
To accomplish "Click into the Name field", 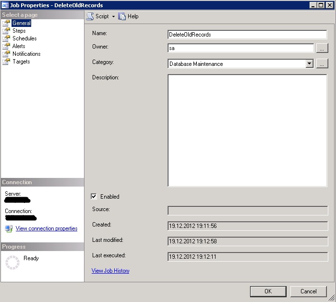I will (247, 35).
